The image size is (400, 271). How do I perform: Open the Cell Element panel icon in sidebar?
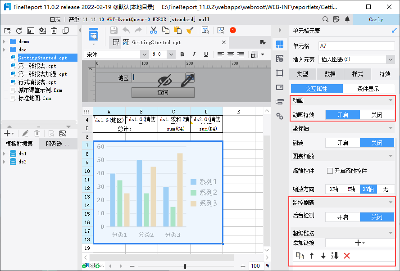click(x=280, y=45)
